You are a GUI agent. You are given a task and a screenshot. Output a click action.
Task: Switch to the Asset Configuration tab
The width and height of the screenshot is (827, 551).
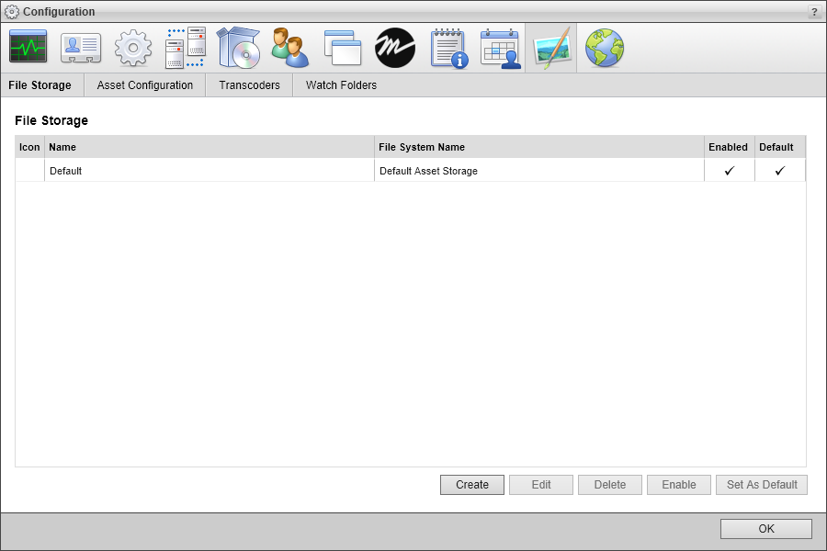click(x=143, y=84)
